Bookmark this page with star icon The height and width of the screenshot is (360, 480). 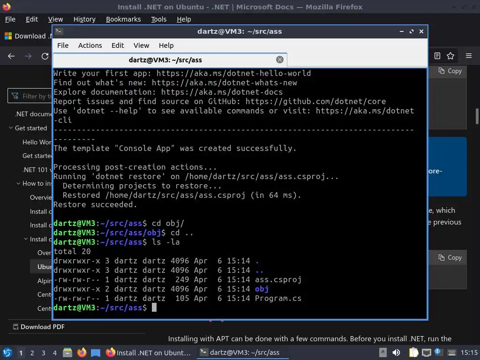click(x=450, y=56)
